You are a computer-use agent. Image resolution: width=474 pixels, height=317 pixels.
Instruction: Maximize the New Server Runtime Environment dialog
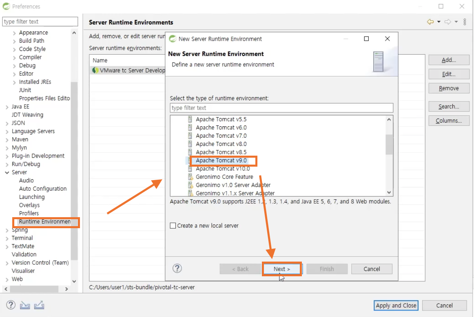366,39
